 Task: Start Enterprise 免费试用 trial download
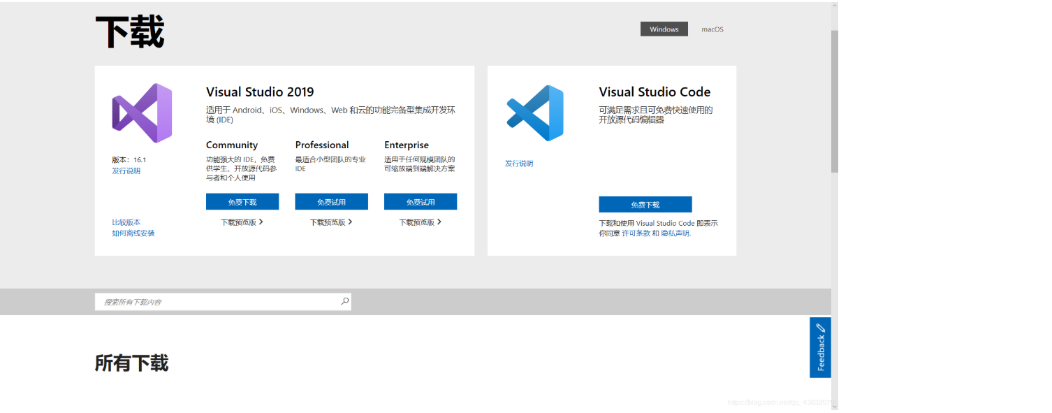click(x=421, y=202)
